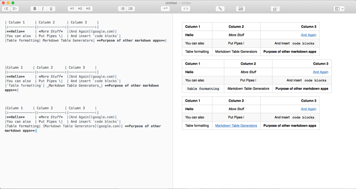
Task: Toggle bold formatting
Action: click(x=35, y=9)
